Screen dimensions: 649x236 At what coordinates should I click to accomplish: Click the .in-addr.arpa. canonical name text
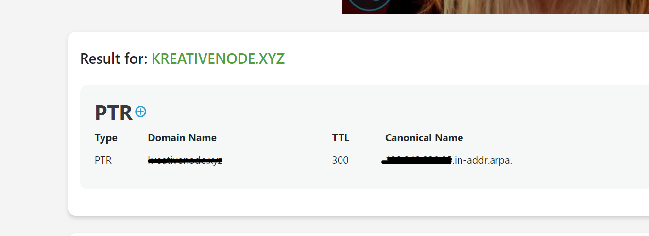click(x=482, y=160)
